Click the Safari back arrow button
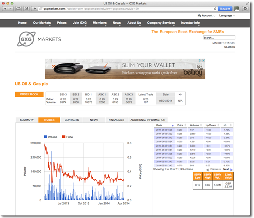 (5, 9)
